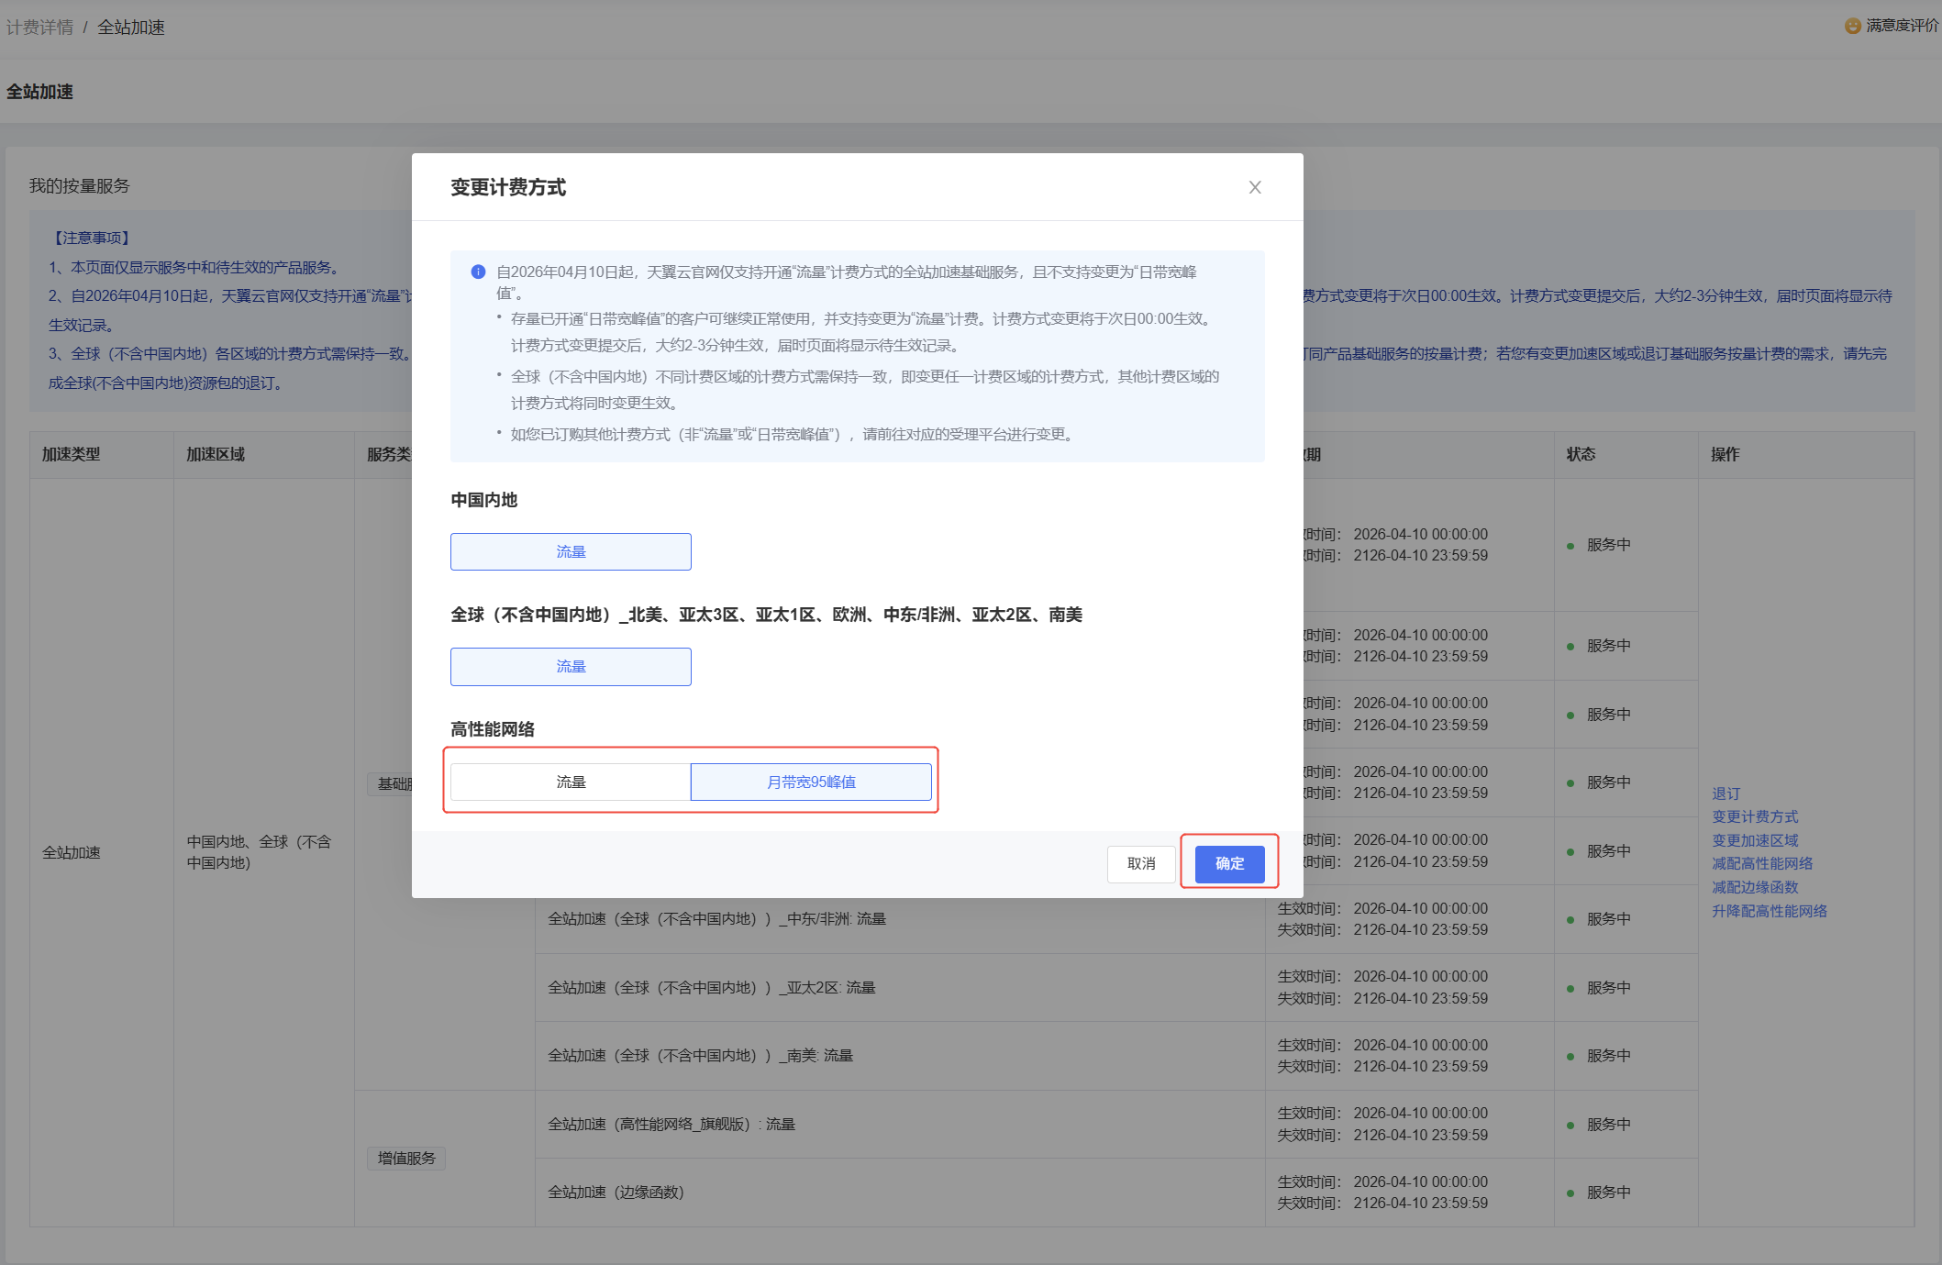Screen dimensions: 1942x1265
Task: Click the 满意度评价 smiley icon
Action: click(1852, 26)
